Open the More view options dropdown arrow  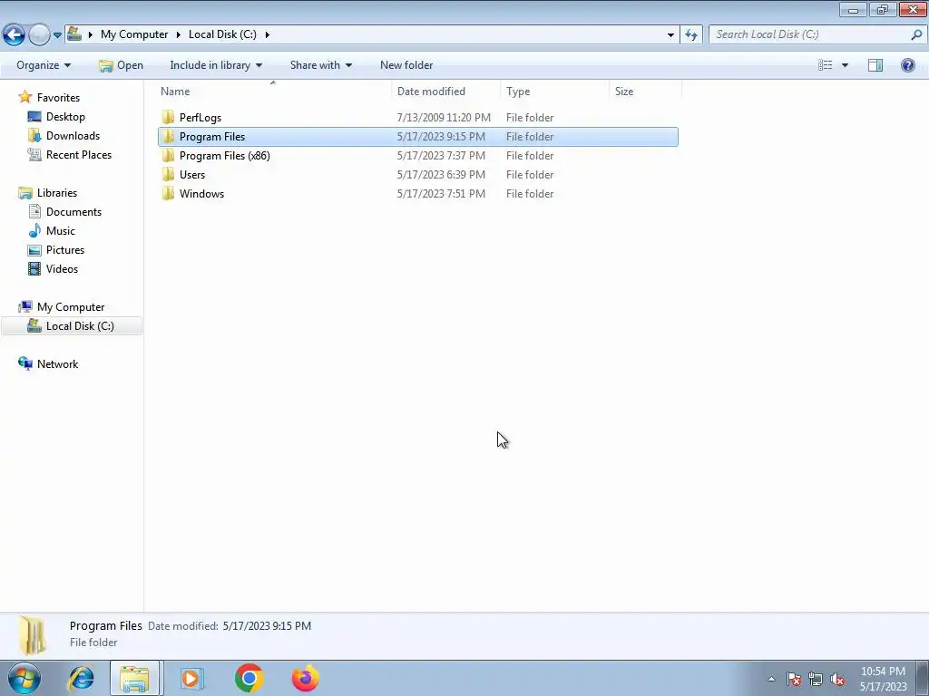tap(845, 65)
